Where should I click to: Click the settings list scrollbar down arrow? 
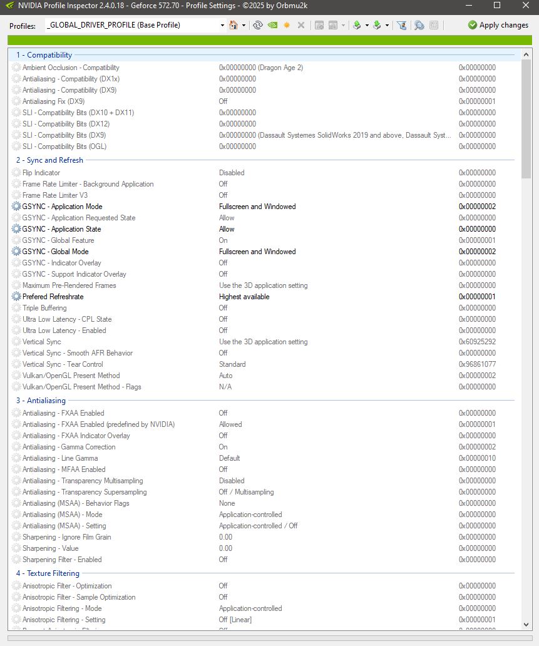point(526,625)
